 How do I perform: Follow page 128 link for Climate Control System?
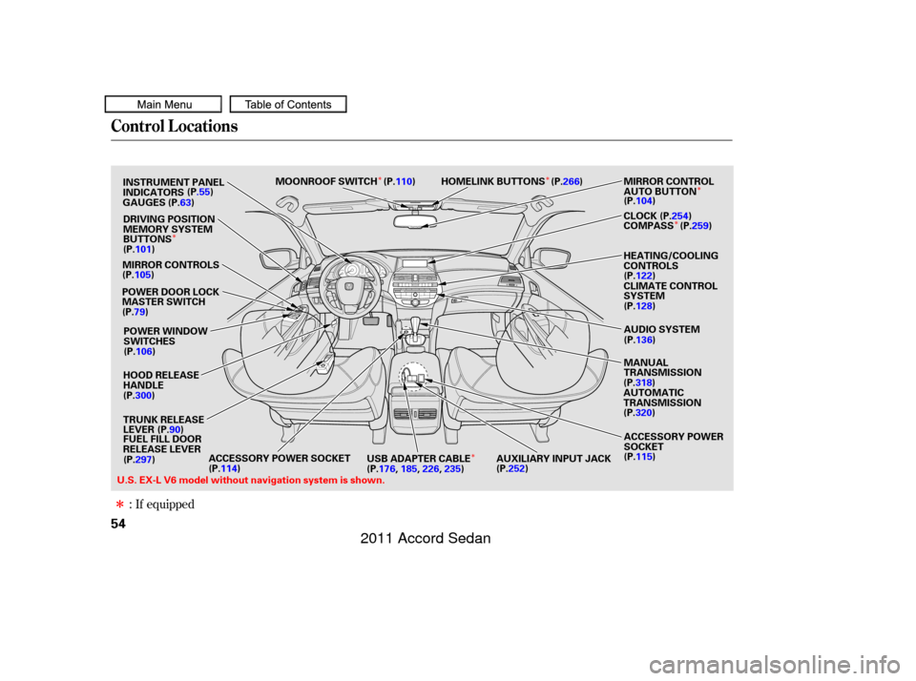coord(644,306)
